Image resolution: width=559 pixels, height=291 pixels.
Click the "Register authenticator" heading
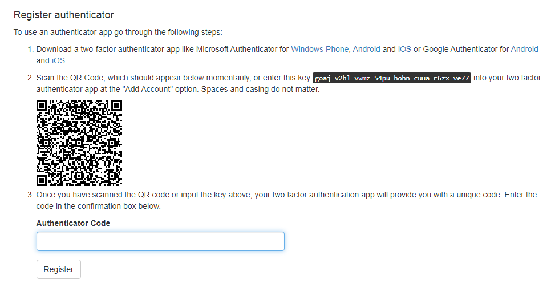tap(63, 15)
